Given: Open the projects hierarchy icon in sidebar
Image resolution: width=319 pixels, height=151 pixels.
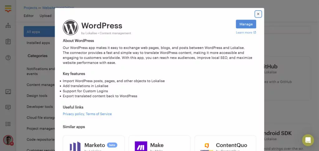Looking at the screenshot, I should pyautogui.click(x=8, y=26).
